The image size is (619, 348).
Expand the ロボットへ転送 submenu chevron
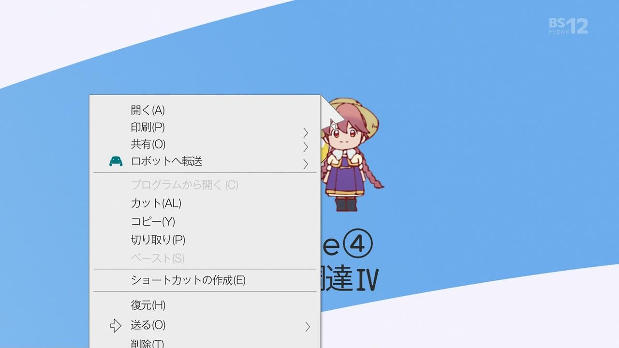pyautogui.click(x=306, y=164)
